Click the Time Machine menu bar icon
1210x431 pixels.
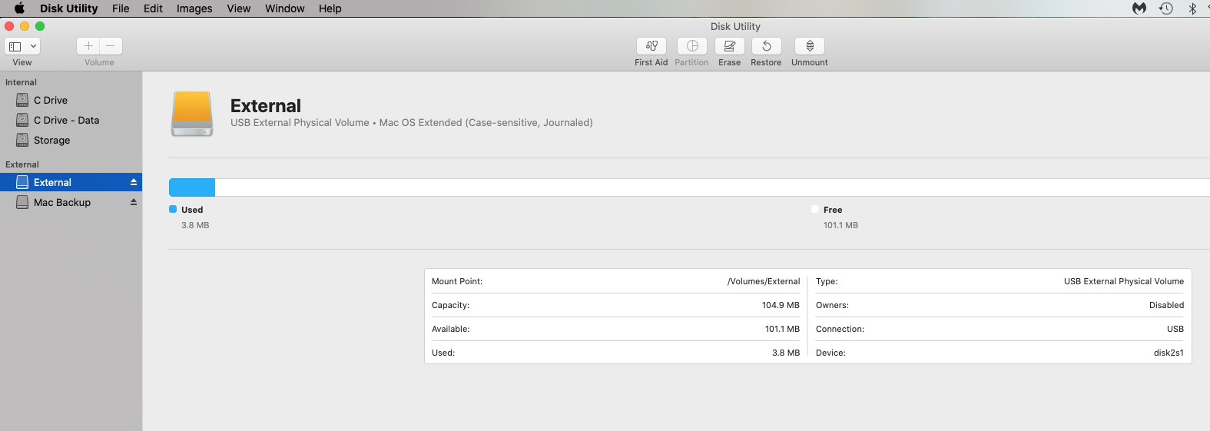[1166, 8]
